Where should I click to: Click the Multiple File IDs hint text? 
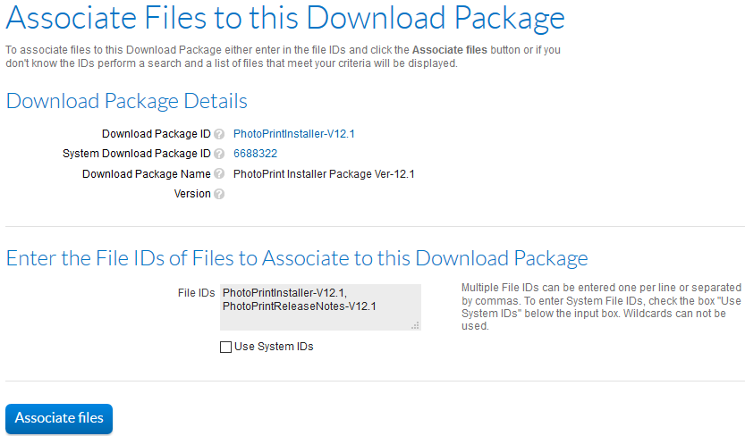tap(601, 306)
